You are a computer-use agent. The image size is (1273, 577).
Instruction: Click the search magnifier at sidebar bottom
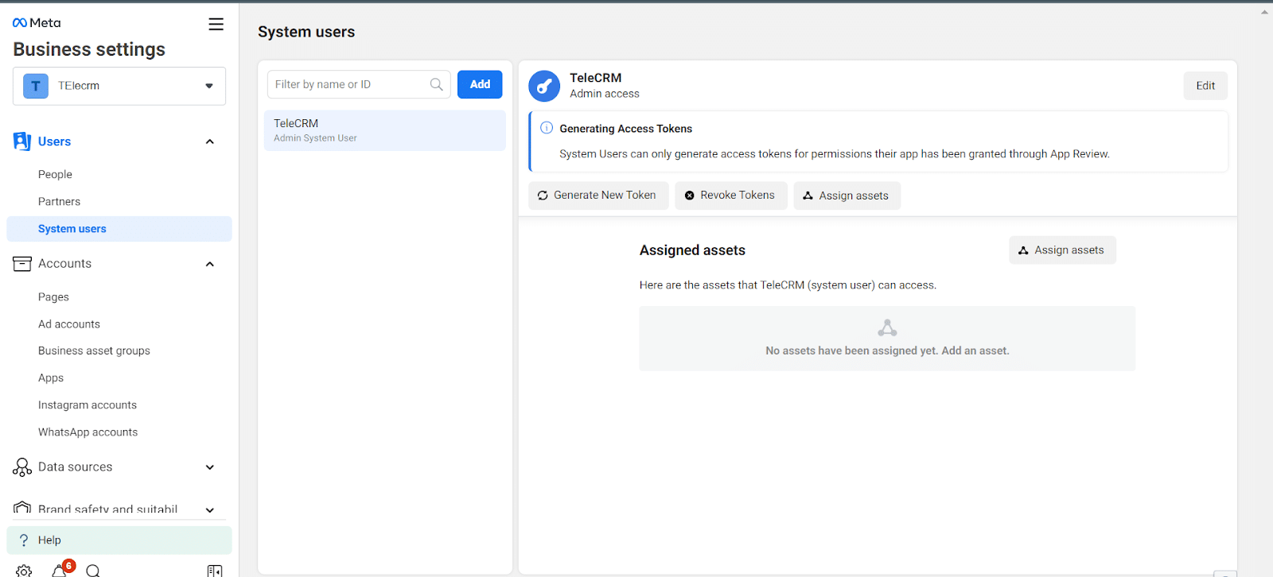[93, 571]
